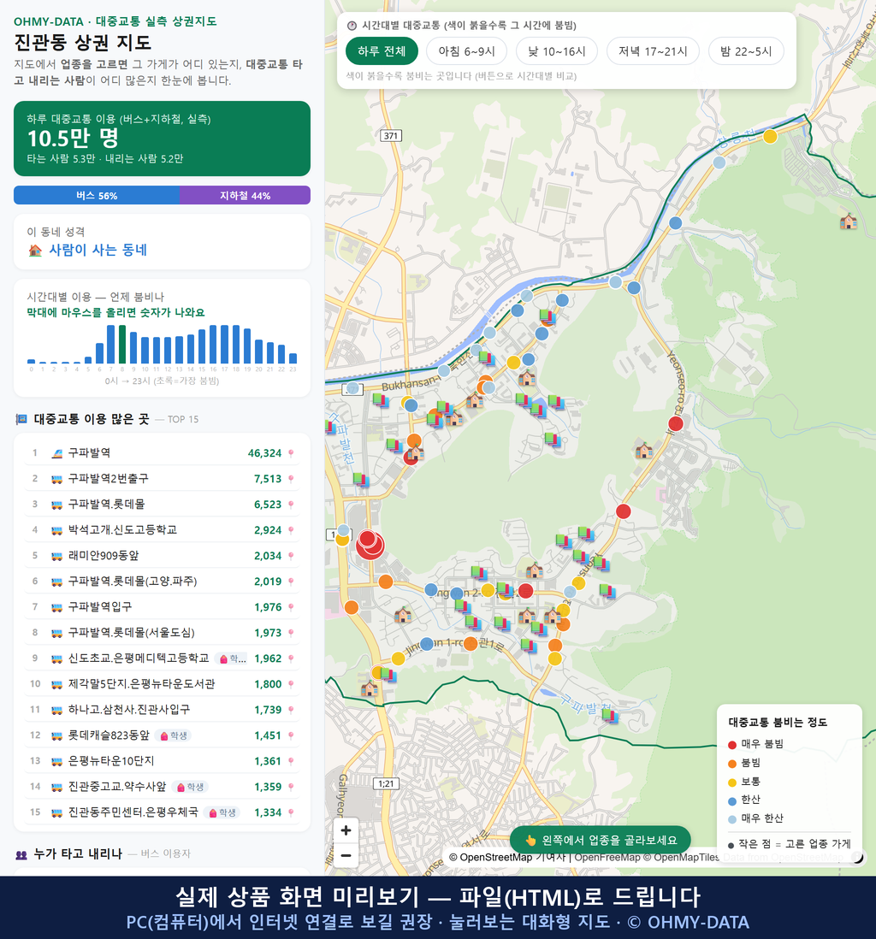Viewport: 876px width, 939px height.
Task: Click the house icon near the map's right edge
Action: click(x=848, y=221)
